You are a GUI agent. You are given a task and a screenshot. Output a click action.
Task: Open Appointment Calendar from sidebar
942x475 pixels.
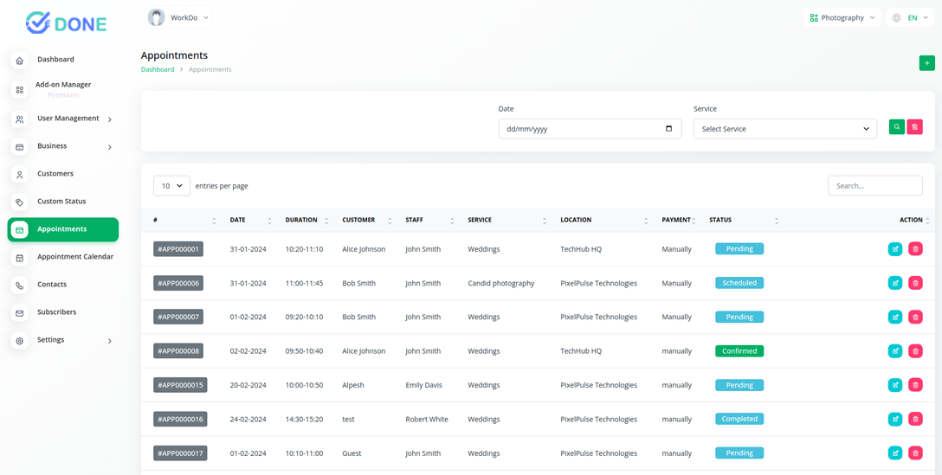(x=75, y=256)
